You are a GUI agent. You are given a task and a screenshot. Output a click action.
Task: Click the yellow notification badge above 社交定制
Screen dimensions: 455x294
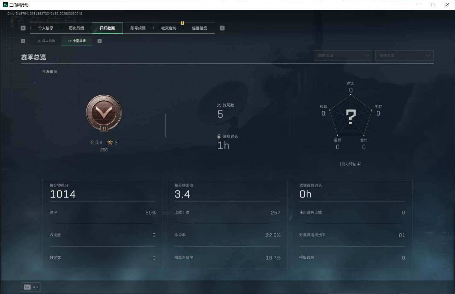[182, 23]
